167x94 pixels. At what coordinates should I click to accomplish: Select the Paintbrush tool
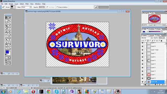point(9,29)
